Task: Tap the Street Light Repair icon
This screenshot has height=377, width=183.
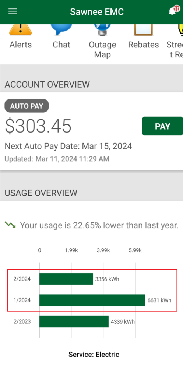Action: point(179,30)
